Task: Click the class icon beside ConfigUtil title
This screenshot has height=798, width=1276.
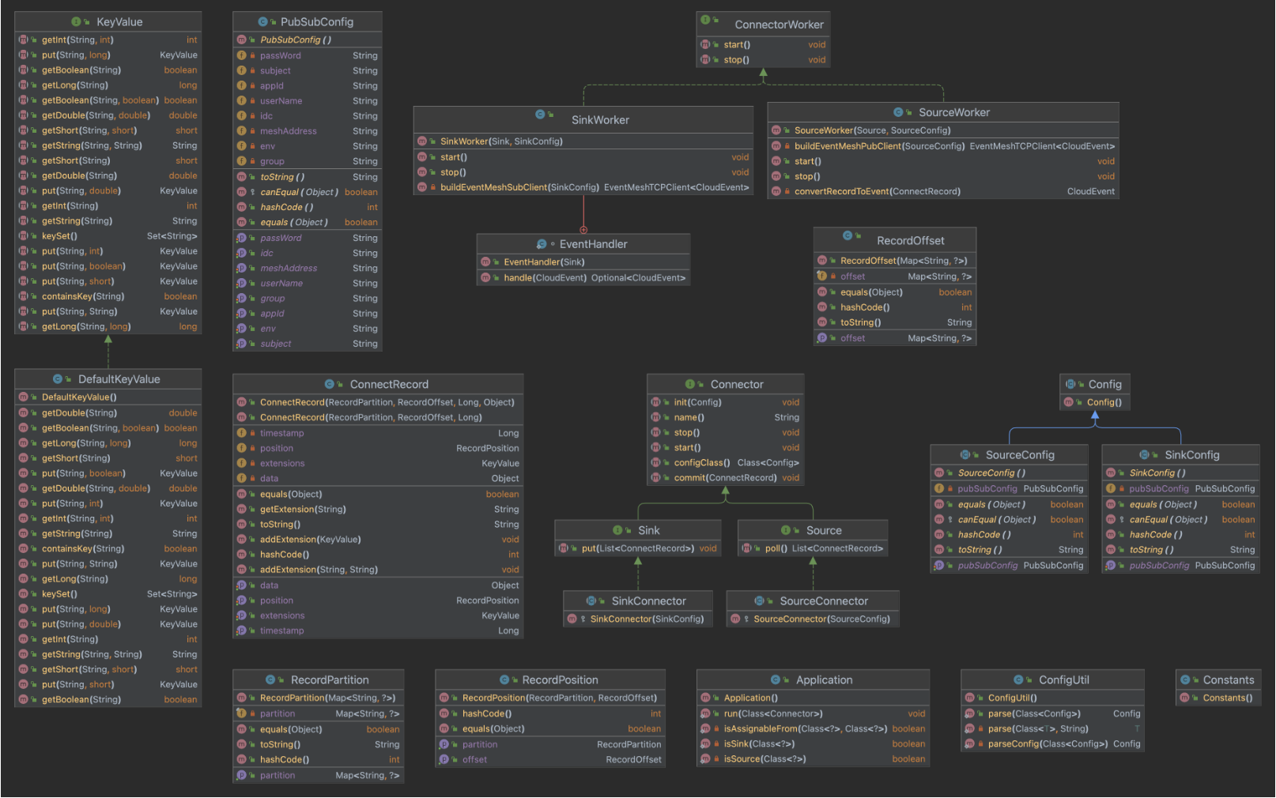Action: pyautogui.click(x=1018, y=679)
